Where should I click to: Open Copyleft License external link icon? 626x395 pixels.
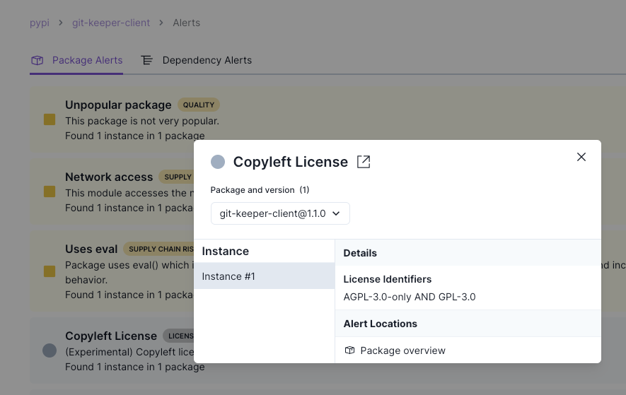click(x=364, y=162)
